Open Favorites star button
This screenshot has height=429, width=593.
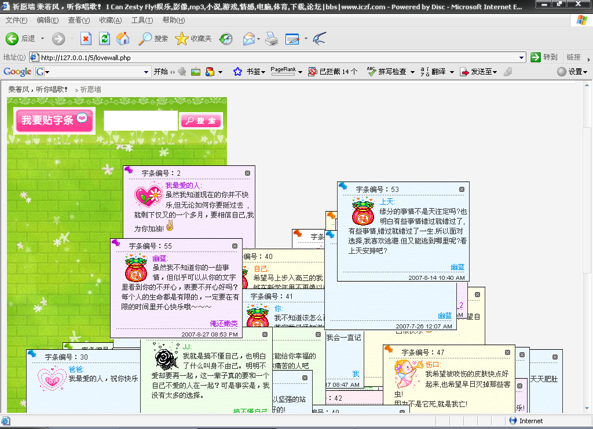coord(181,39)
